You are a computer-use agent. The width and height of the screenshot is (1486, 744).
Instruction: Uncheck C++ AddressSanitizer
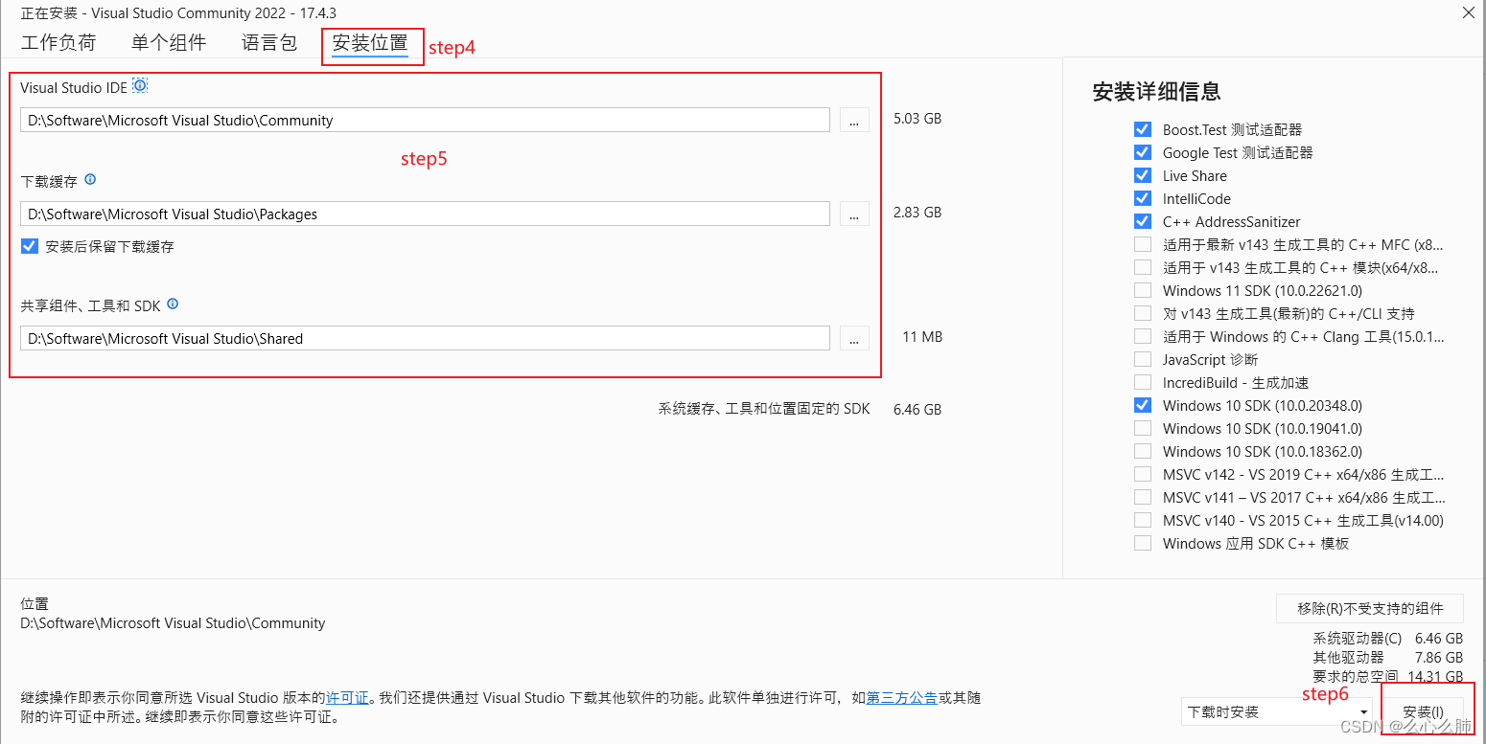pyautogui.click(x=1142, y=221)
